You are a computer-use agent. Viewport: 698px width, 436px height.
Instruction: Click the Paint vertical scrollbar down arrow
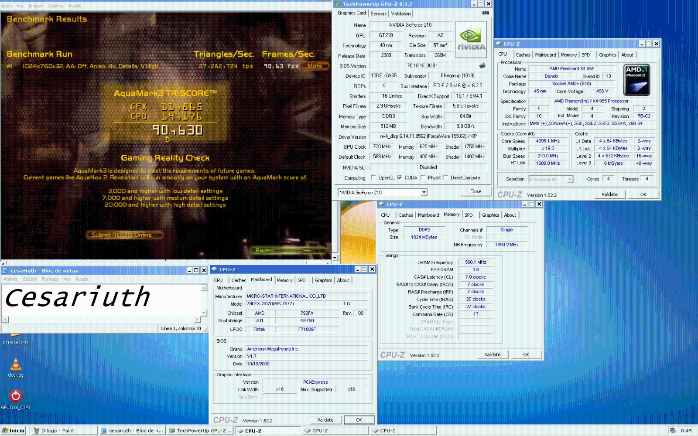tap(335, 257)
